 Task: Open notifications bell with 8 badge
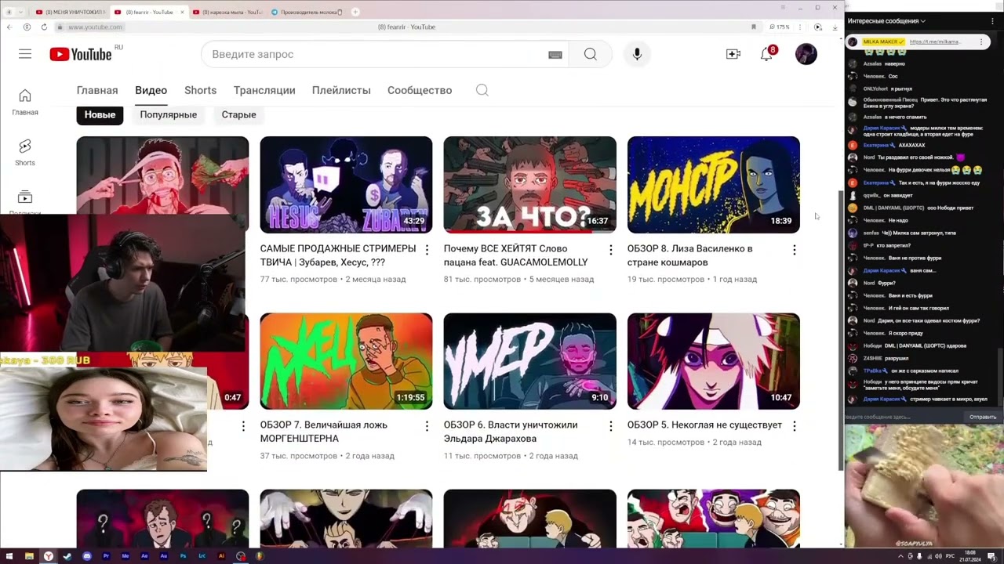tap(767, 54)
